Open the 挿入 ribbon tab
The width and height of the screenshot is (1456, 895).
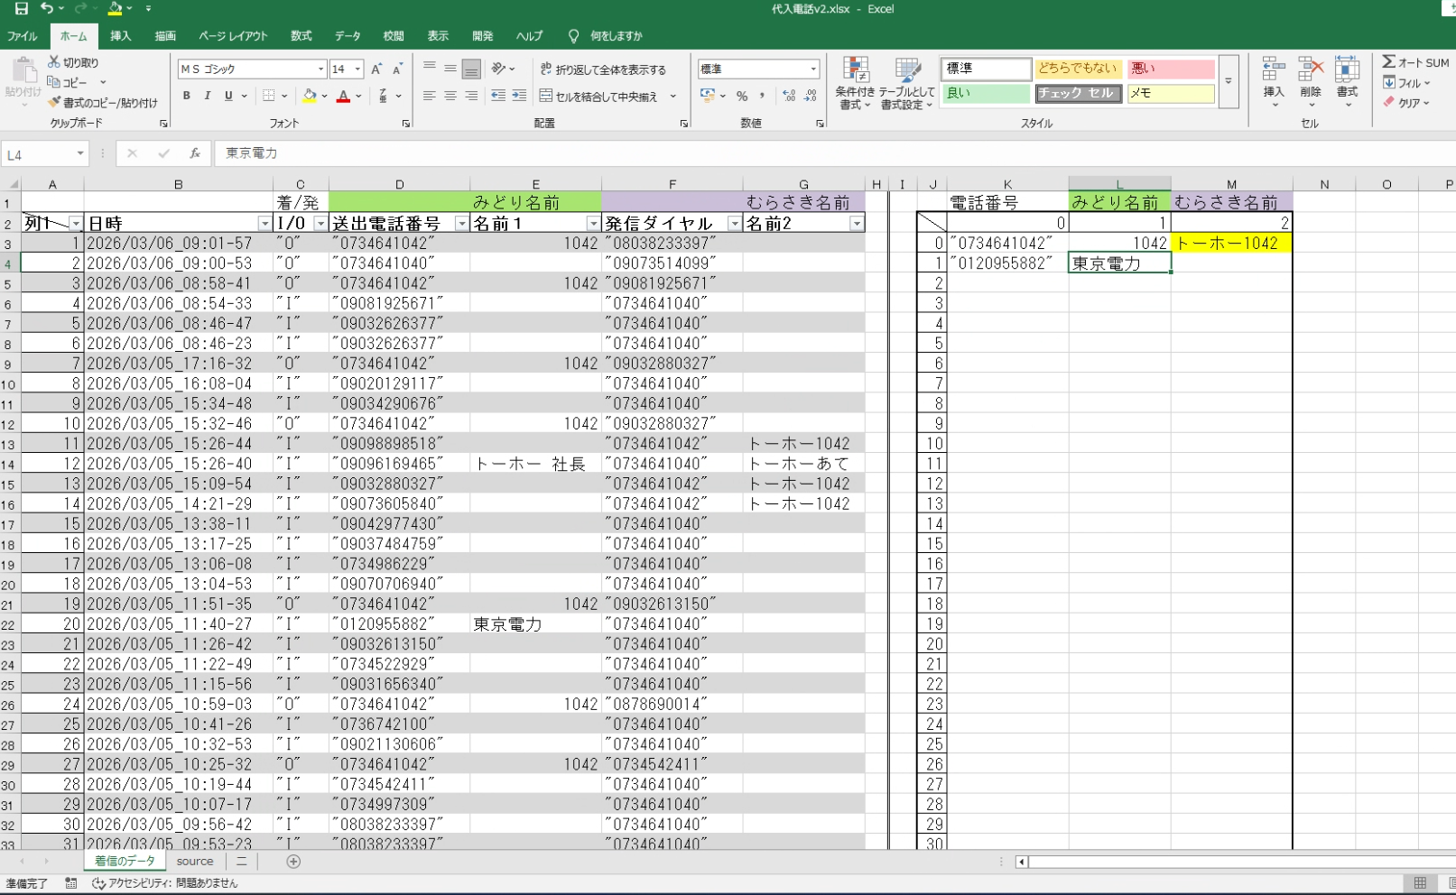point(120,36)
